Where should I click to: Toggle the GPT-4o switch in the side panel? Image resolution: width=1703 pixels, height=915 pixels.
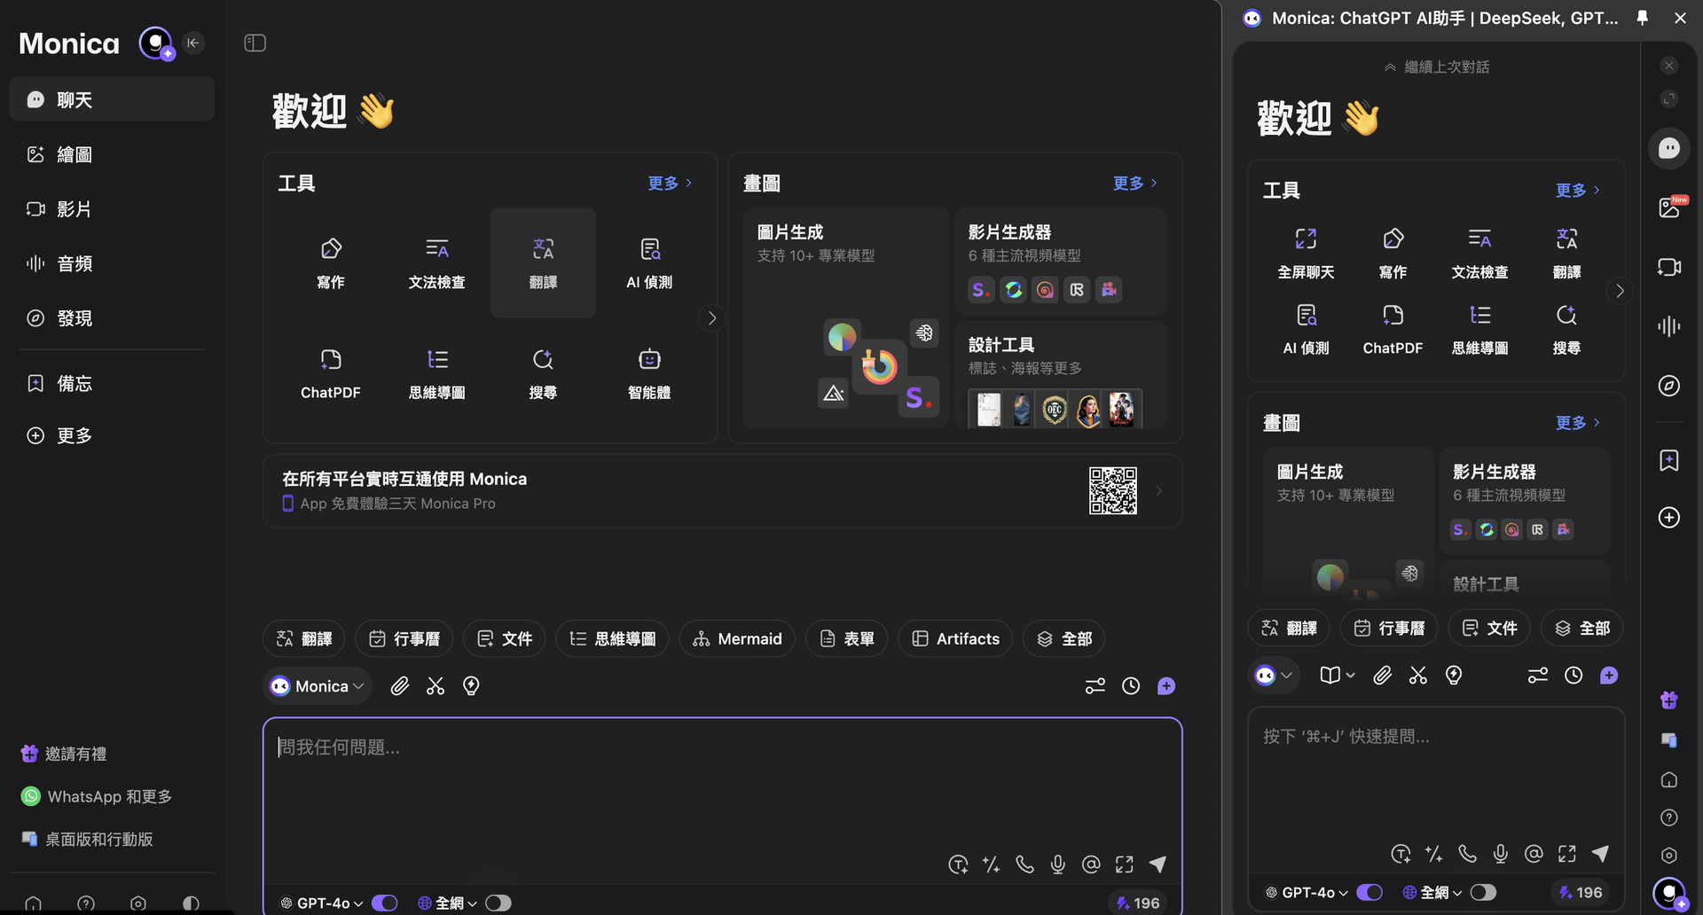point(1369,892)
